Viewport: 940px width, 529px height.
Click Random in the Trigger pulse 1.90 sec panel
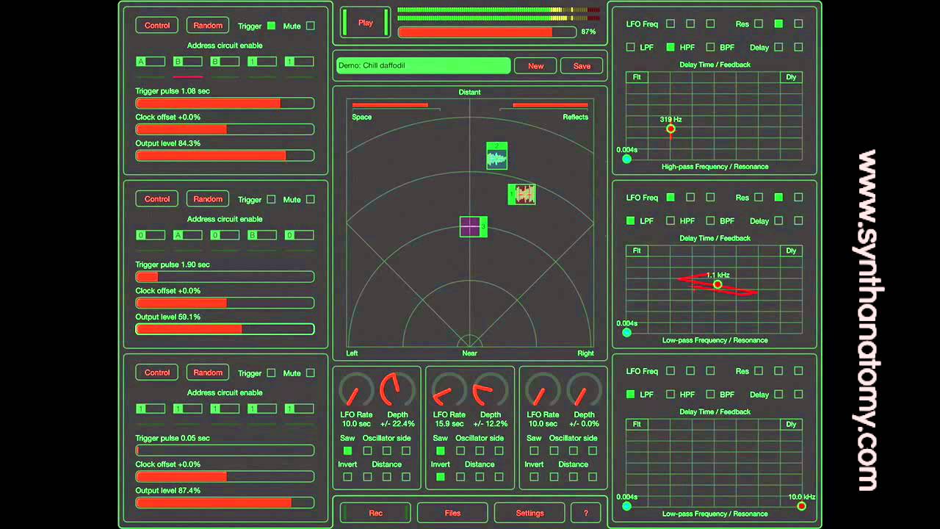click(x=208, y=199)
